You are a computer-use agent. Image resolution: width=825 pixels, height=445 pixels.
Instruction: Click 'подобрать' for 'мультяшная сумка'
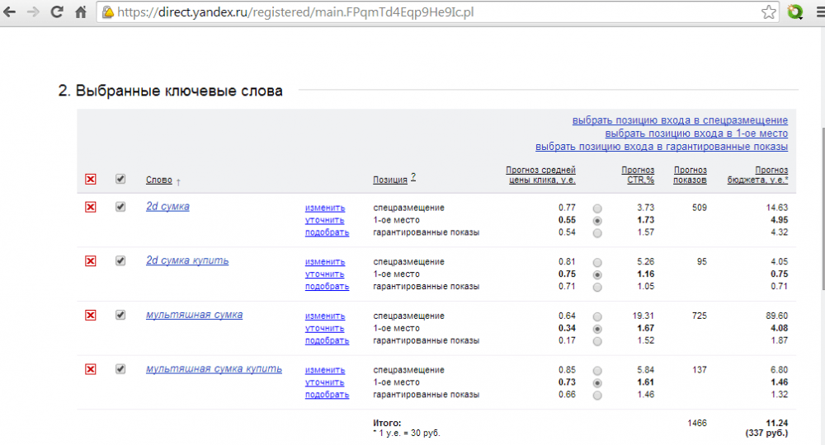[x=327, y=340]
